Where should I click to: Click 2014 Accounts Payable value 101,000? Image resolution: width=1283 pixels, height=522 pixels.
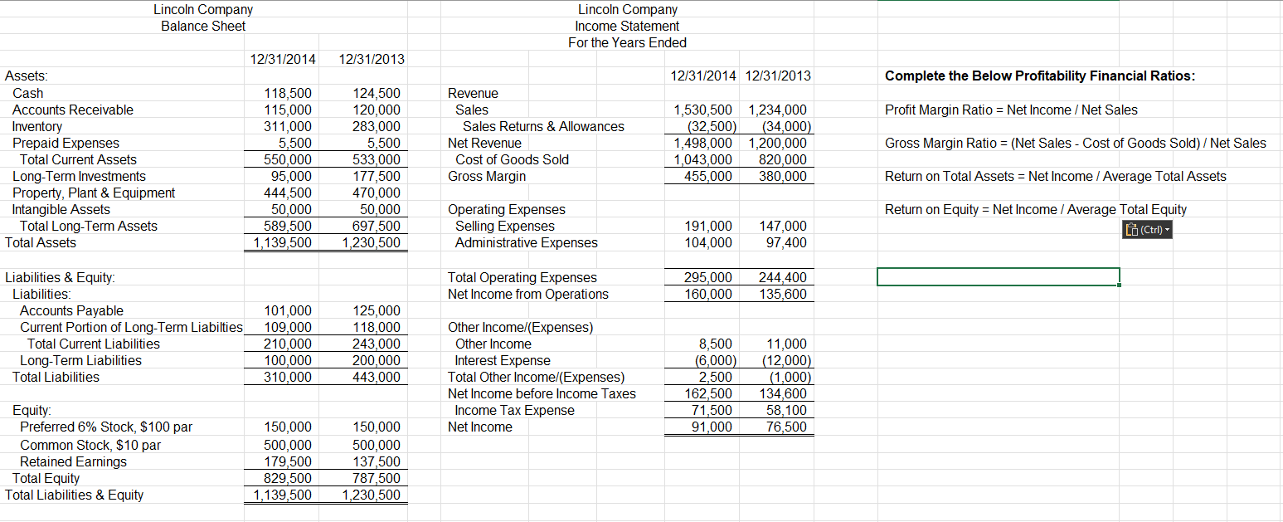pyautogui.click(x=287, y=310)
